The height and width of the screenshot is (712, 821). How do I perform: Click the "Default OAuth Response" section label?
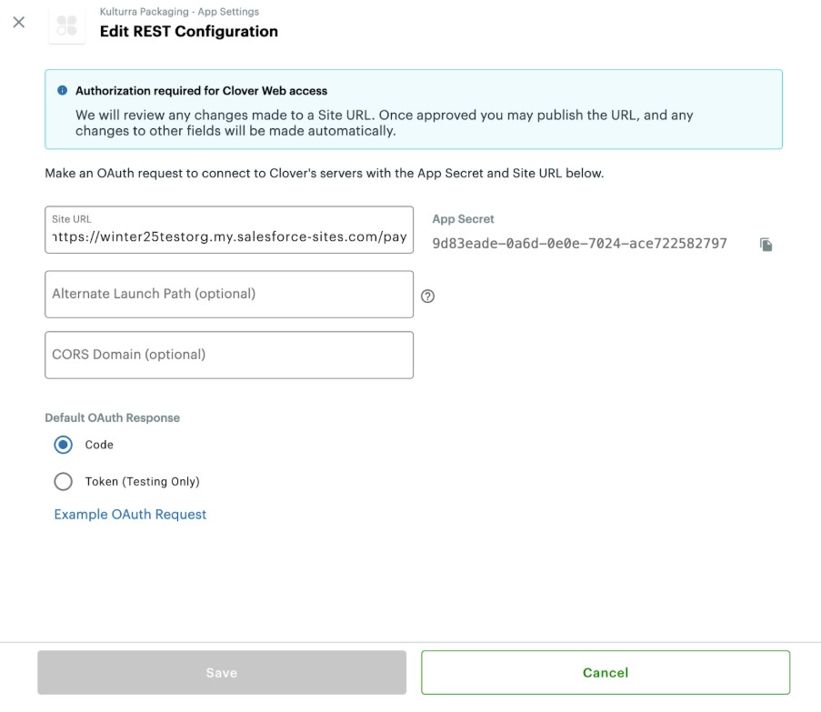pyautogui.click(x=112, y=418)
